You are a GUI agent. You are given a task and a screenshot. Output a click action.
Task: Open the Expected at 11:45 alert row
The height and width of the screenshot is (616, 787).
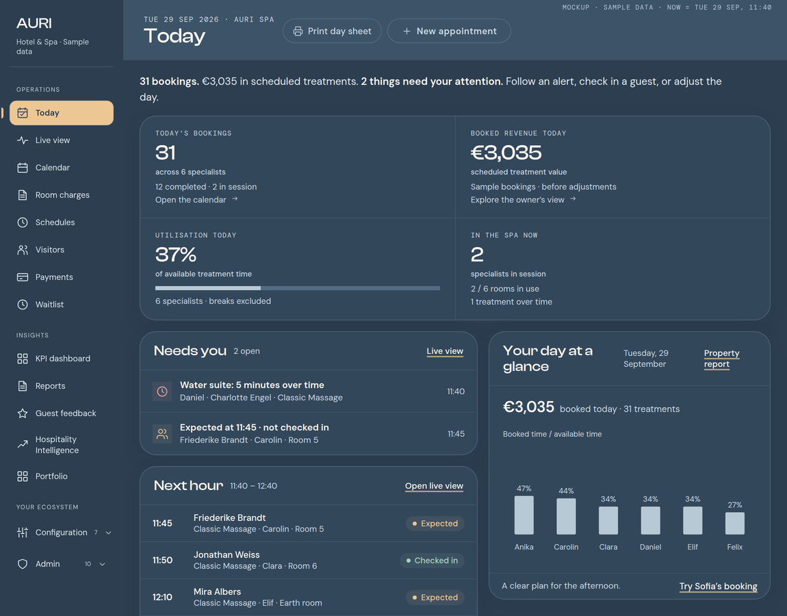(x=308, y=434)
